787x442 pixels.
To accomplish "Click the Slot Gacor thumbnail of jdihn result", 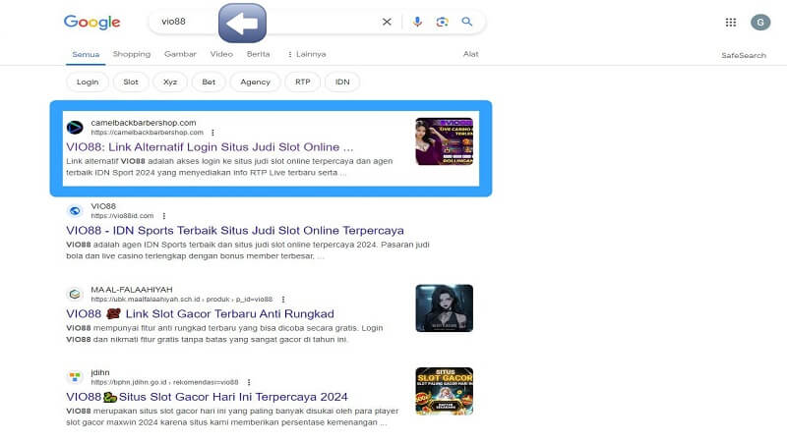I will [445, 391].
